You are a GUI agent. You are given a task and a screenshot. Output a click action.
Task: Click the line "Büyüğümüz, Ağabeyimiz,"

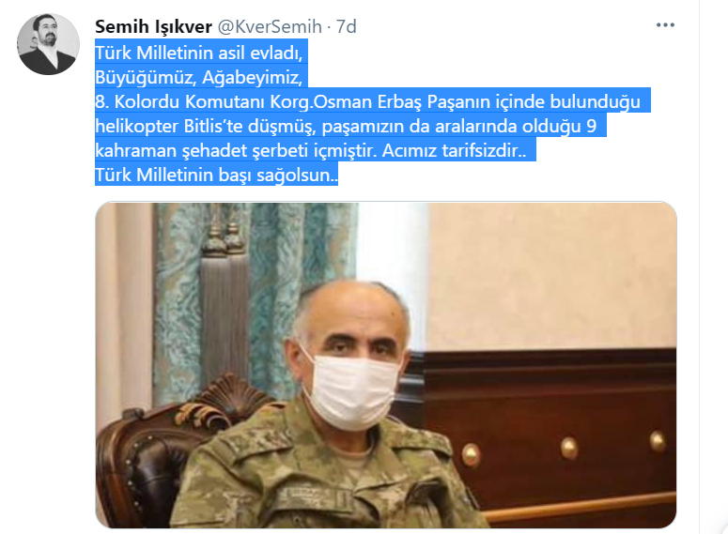coord(199,78)
